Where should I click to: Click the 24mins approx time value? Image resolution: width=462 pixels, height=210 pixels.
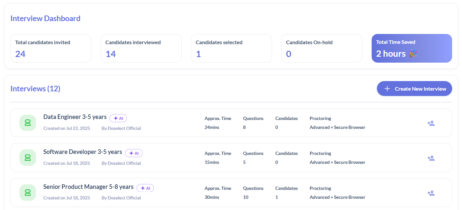pyautogui.click(x=212, y=127)
